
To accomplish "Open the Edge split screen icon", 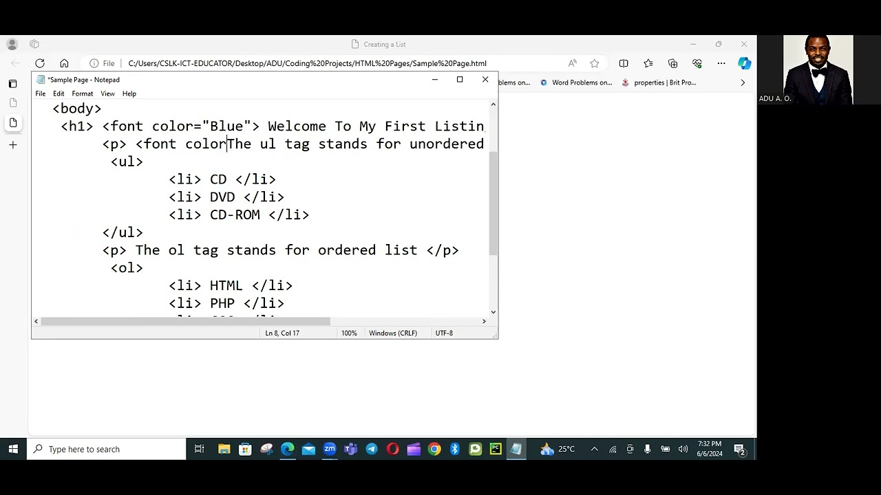I will tap(624, 63).
